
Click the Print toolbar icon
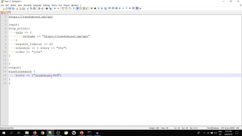click(x=23, y=8)
